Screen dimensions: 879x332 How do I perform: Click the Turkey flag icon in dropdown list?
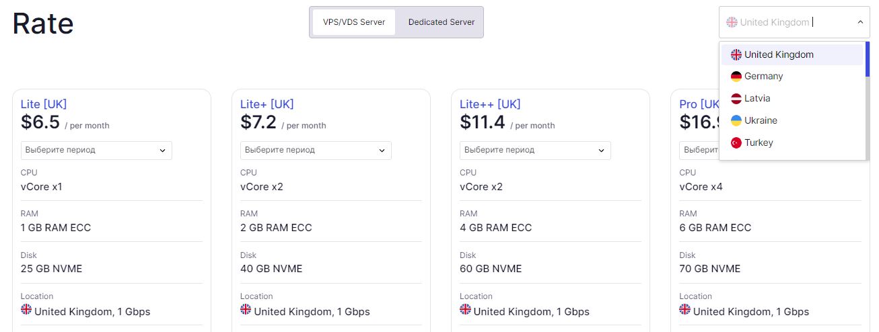pyautogui.click(x=736, y=143)
